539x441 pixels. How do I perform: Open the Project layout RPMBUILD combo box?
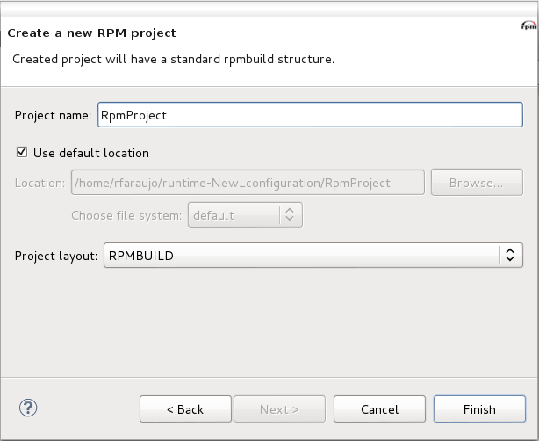click(313, 256)
